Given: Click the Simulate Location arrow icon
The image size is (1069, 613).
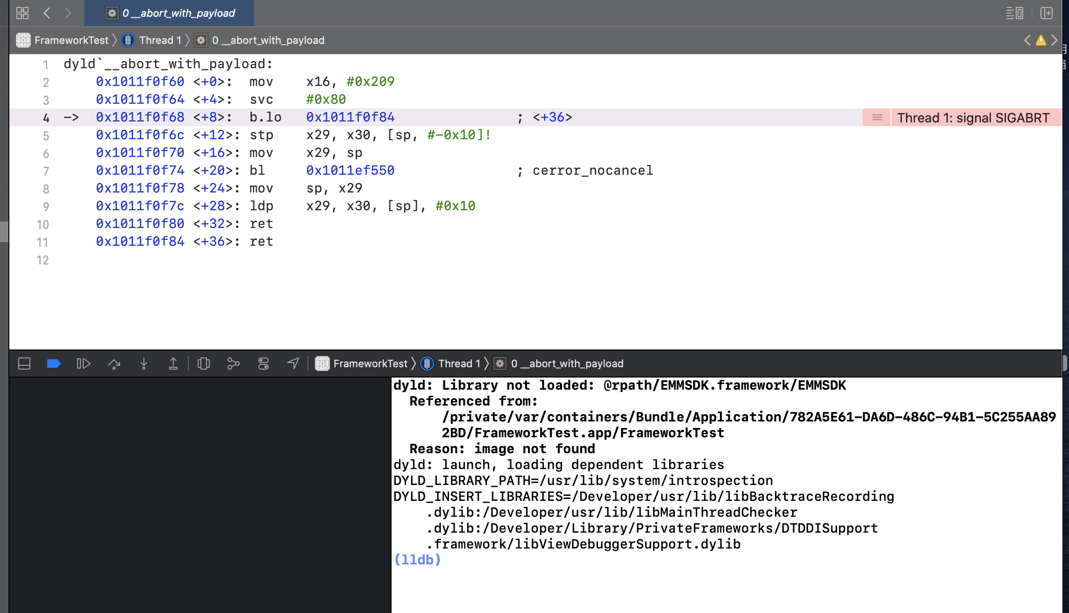Looking at the screenshot, I should (293, 364).
